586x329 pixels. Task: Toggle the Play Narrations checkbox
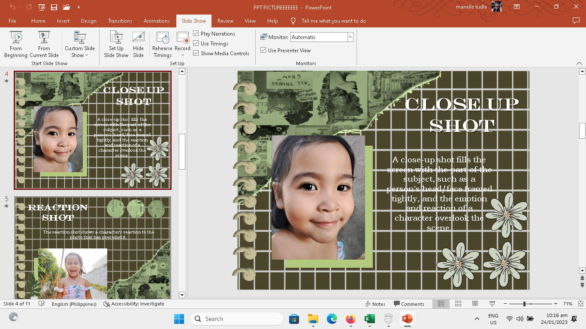(x=196, y=33)
